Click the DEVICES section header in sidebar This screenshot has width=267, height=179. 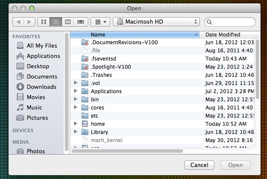(23, 130)
